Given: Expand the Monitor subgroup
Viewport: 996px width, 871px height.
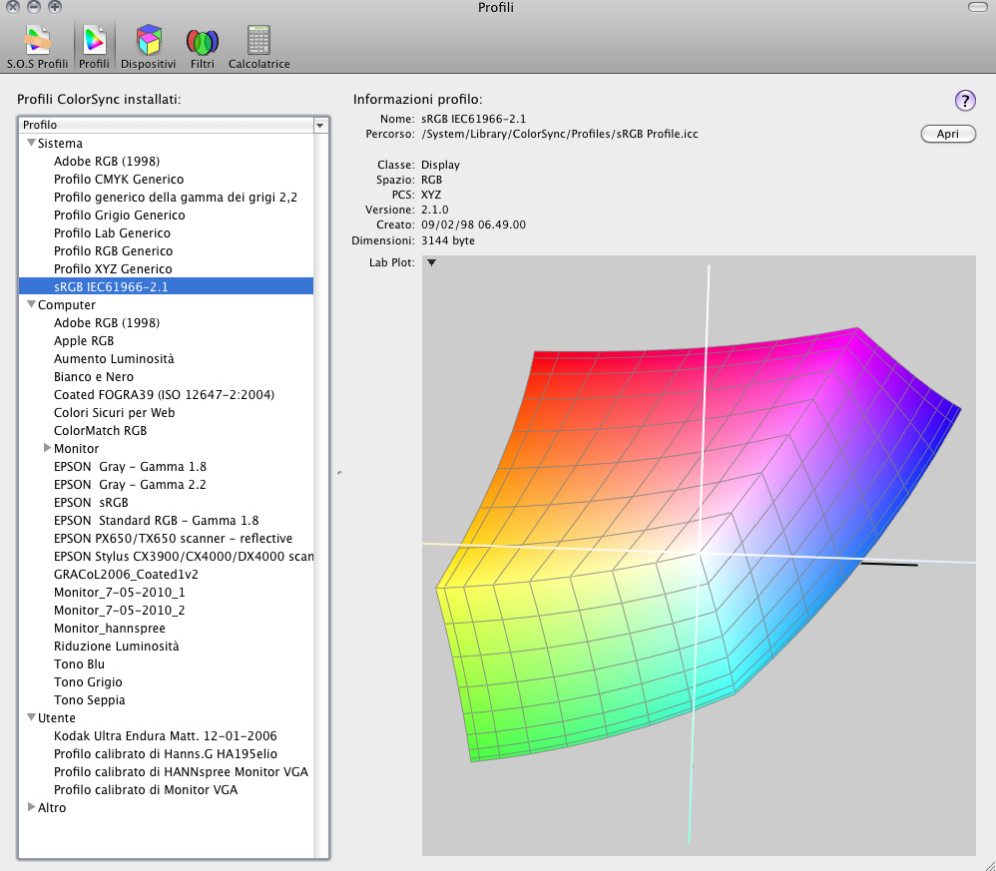Looking at the screenshot, I should pos(47,449).
